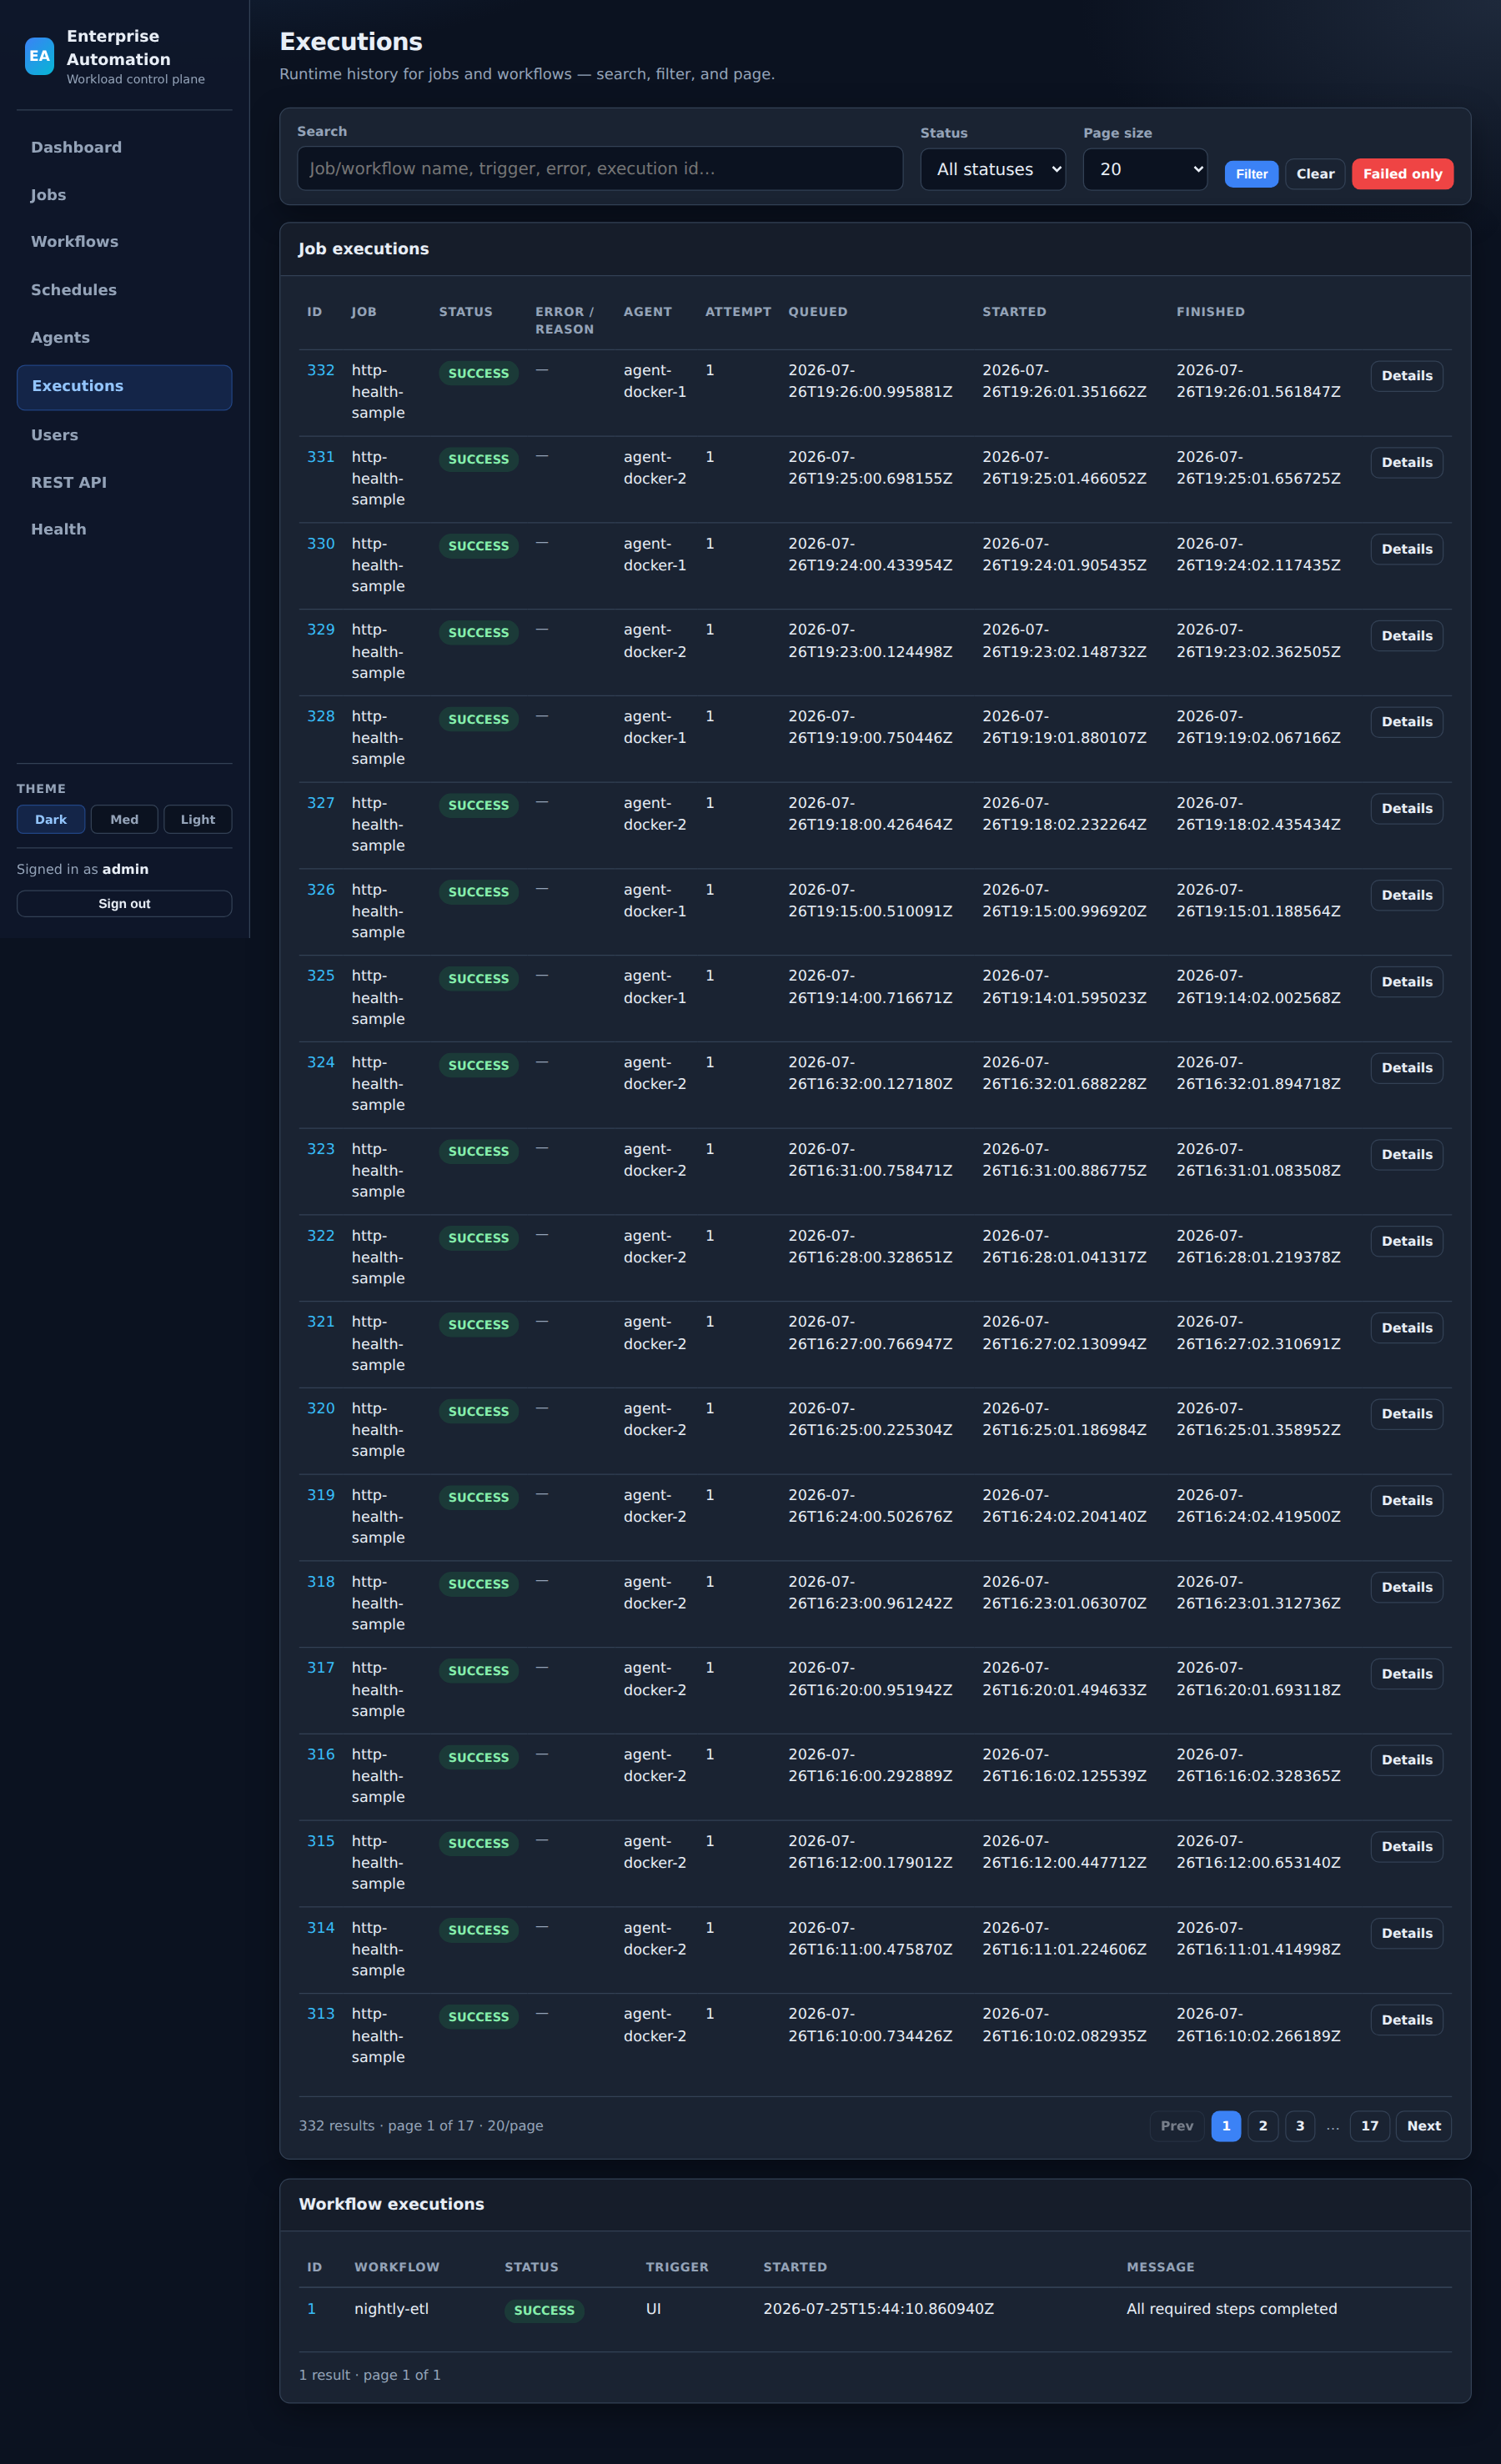This screenshot has width=1501, height=2464.
Task: View Details for execution 332
Action: point(1406,376)
